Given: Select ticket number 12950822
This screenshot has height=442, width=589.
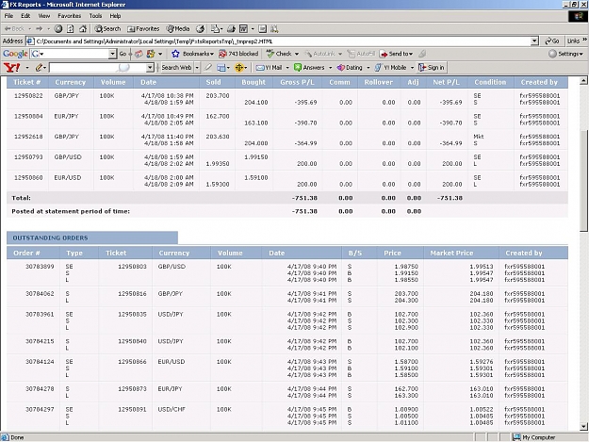Looking at the screenshot, I should coord(28,96).
